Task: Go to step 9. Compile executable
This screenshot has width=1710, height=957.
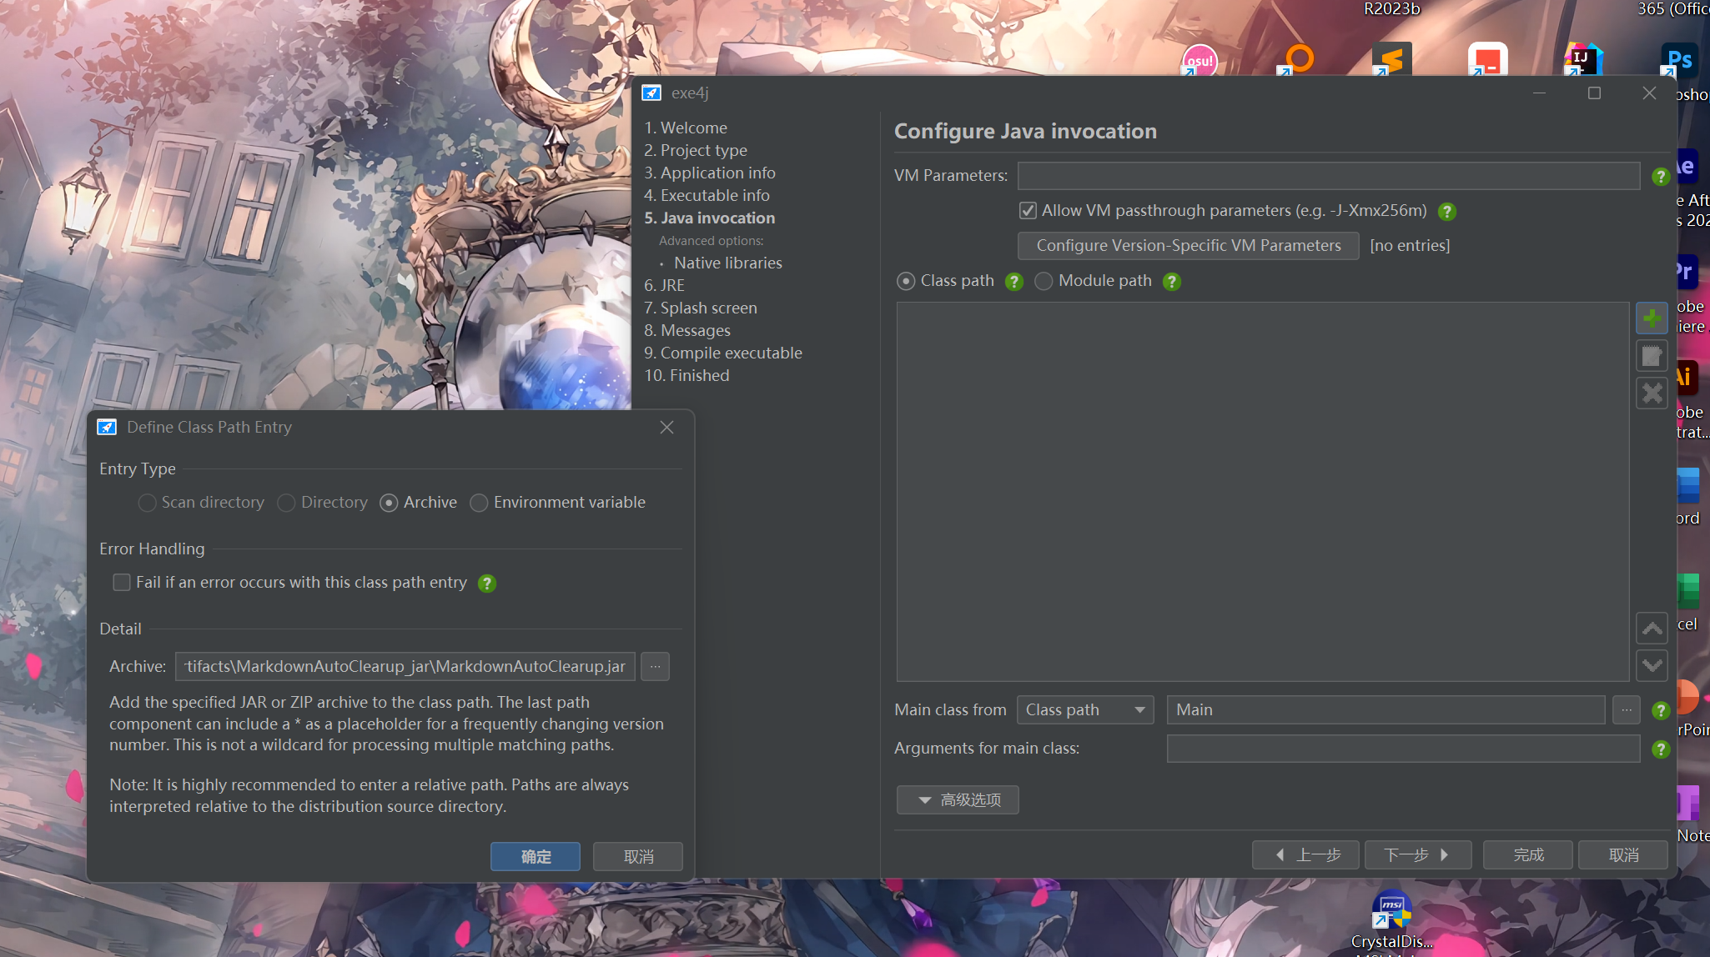Action: click(723, 353)
